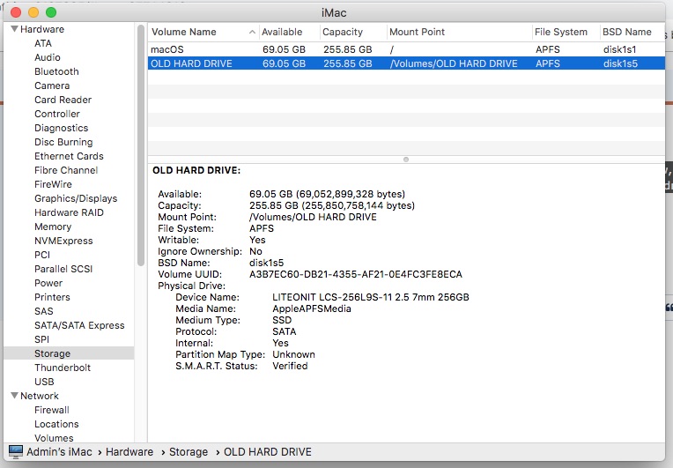Select FireWire in the sidebar

(53, 184)
